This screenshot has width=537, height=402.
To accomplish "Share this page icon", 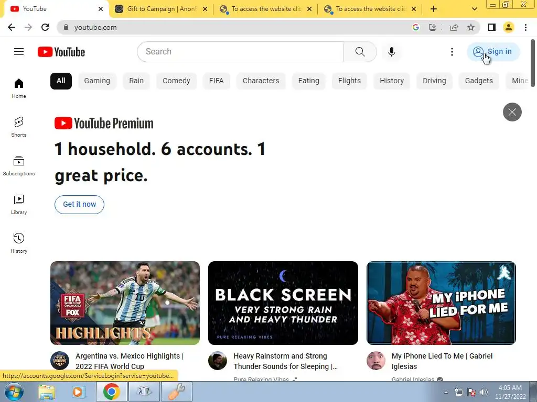I will [x=454, y=27].
